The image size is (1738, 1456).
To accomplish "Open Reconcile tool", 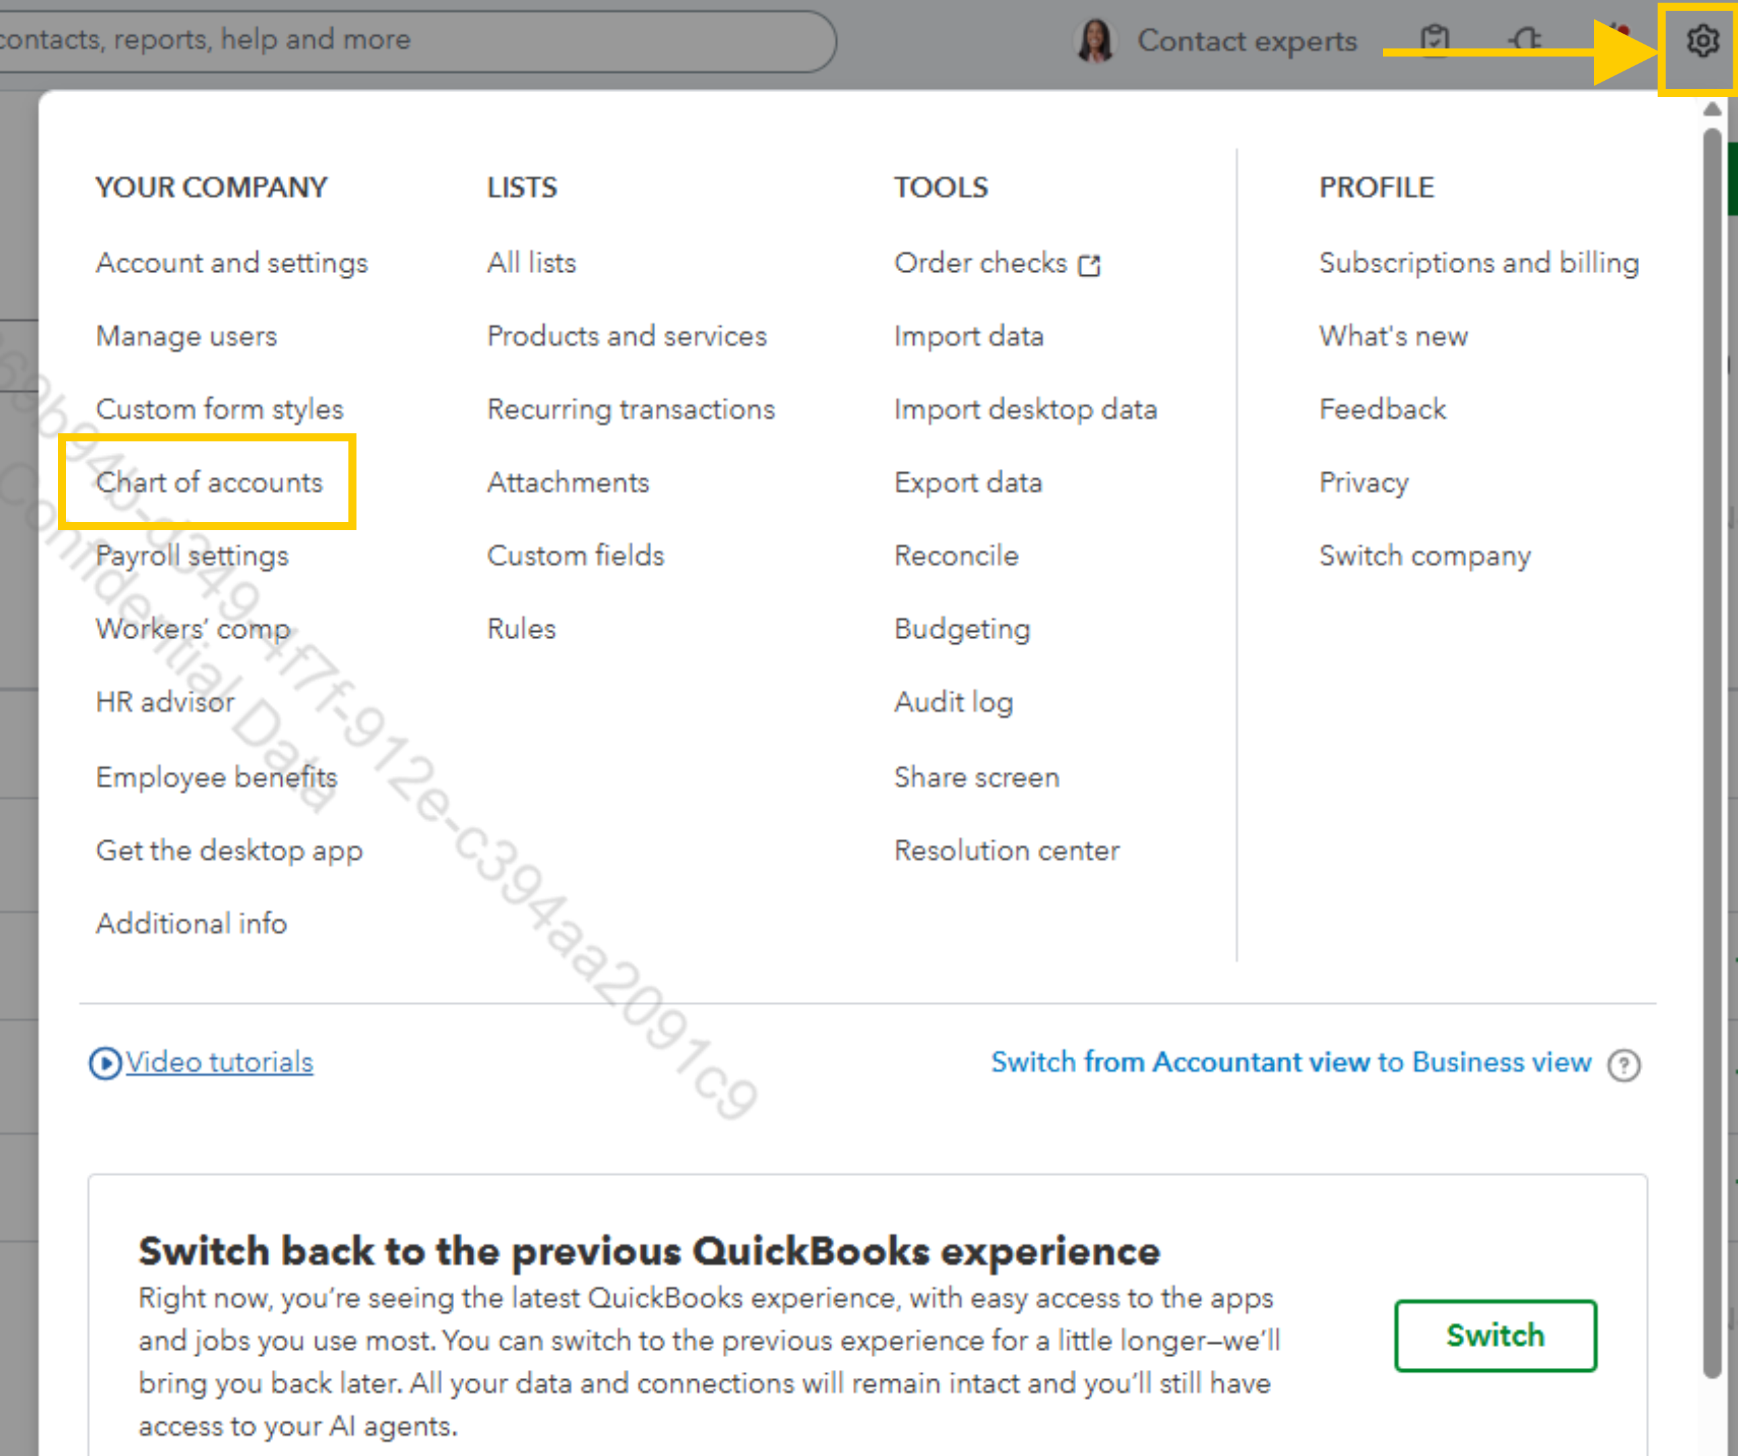I will 956,555.
